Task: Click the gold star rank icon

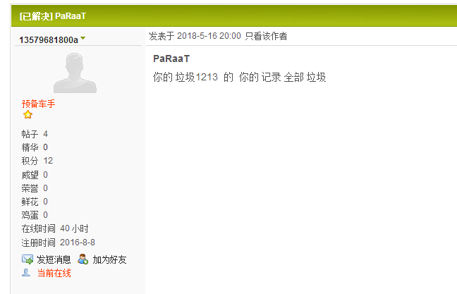Action: (x=28, y=115)
